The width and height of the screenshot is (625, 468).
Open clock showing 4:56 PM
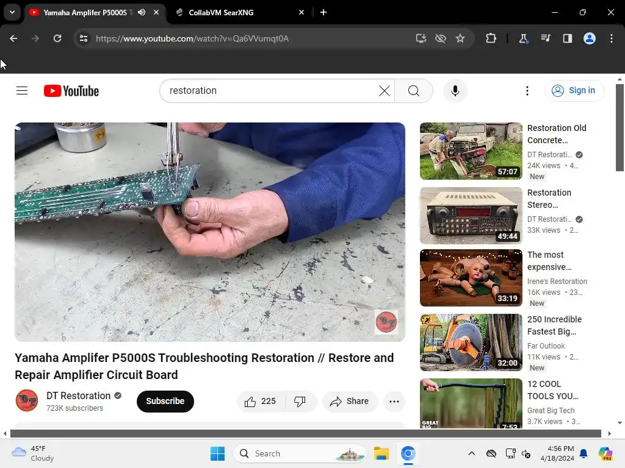(x=557, y=453)
